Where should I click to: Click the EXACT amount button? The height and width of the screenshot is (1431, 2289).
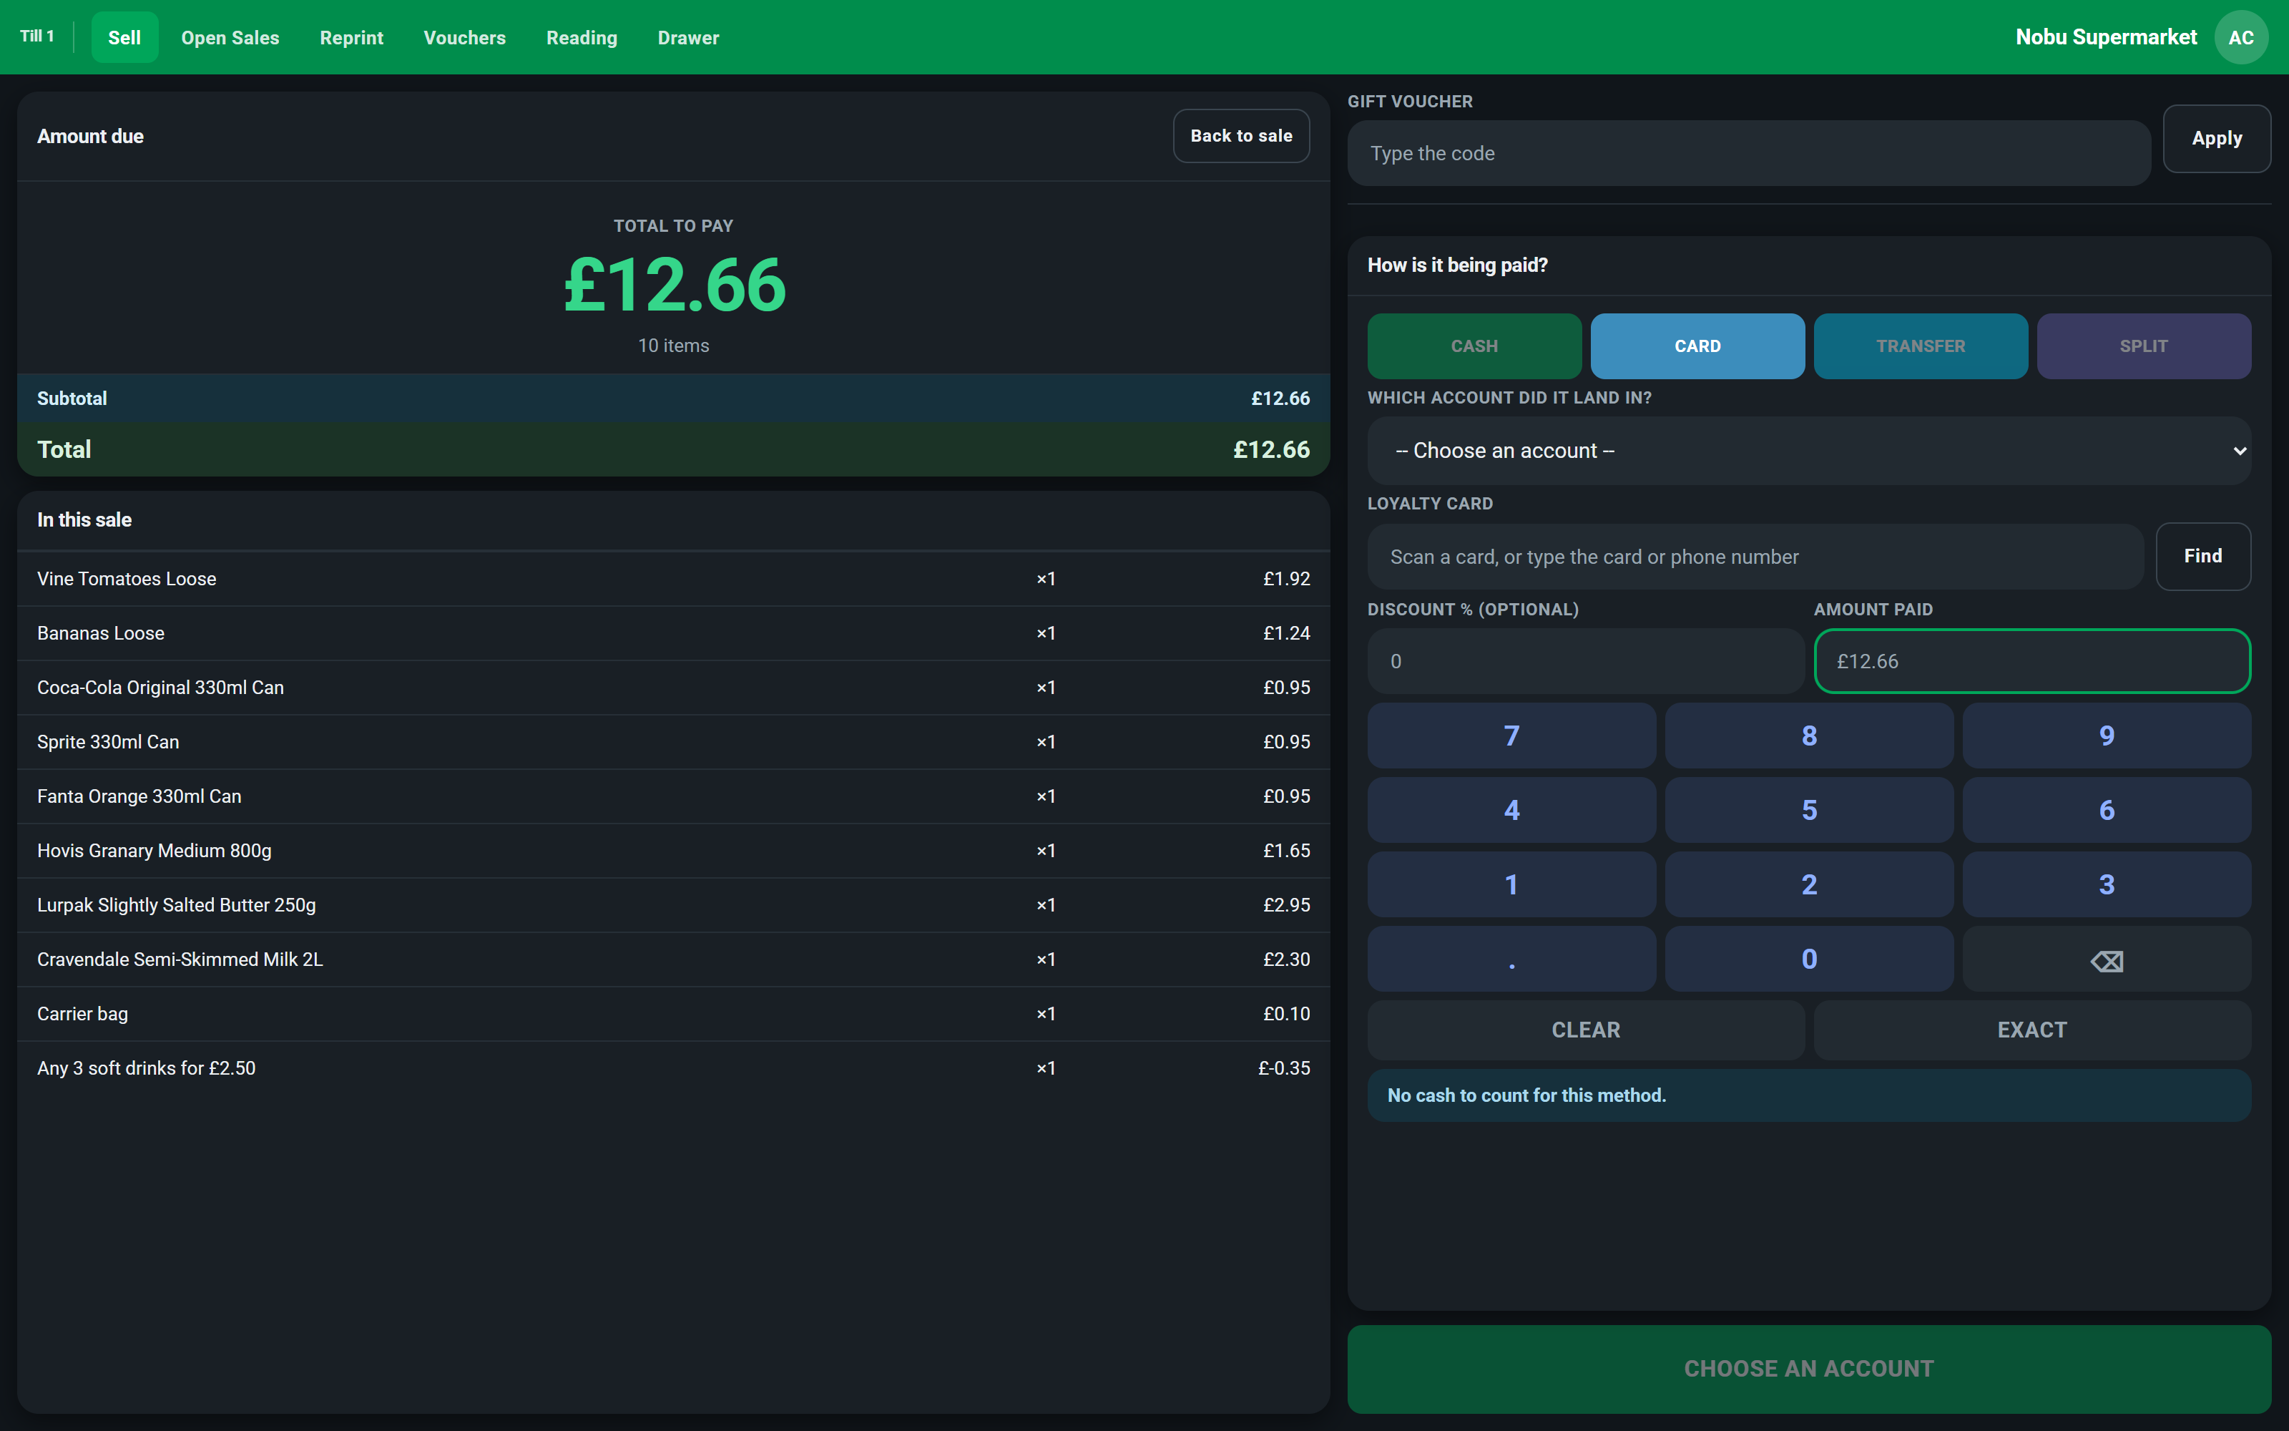click(x=2031, y=1029)
